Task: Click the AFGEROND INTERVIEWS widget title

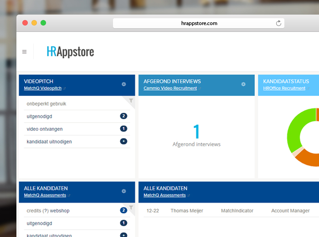Action: [172, 82]
